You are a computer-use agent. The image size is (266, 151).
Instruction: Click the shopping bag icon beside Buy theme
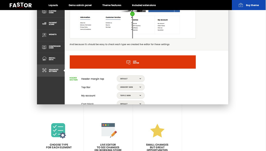tap(241, 5)
